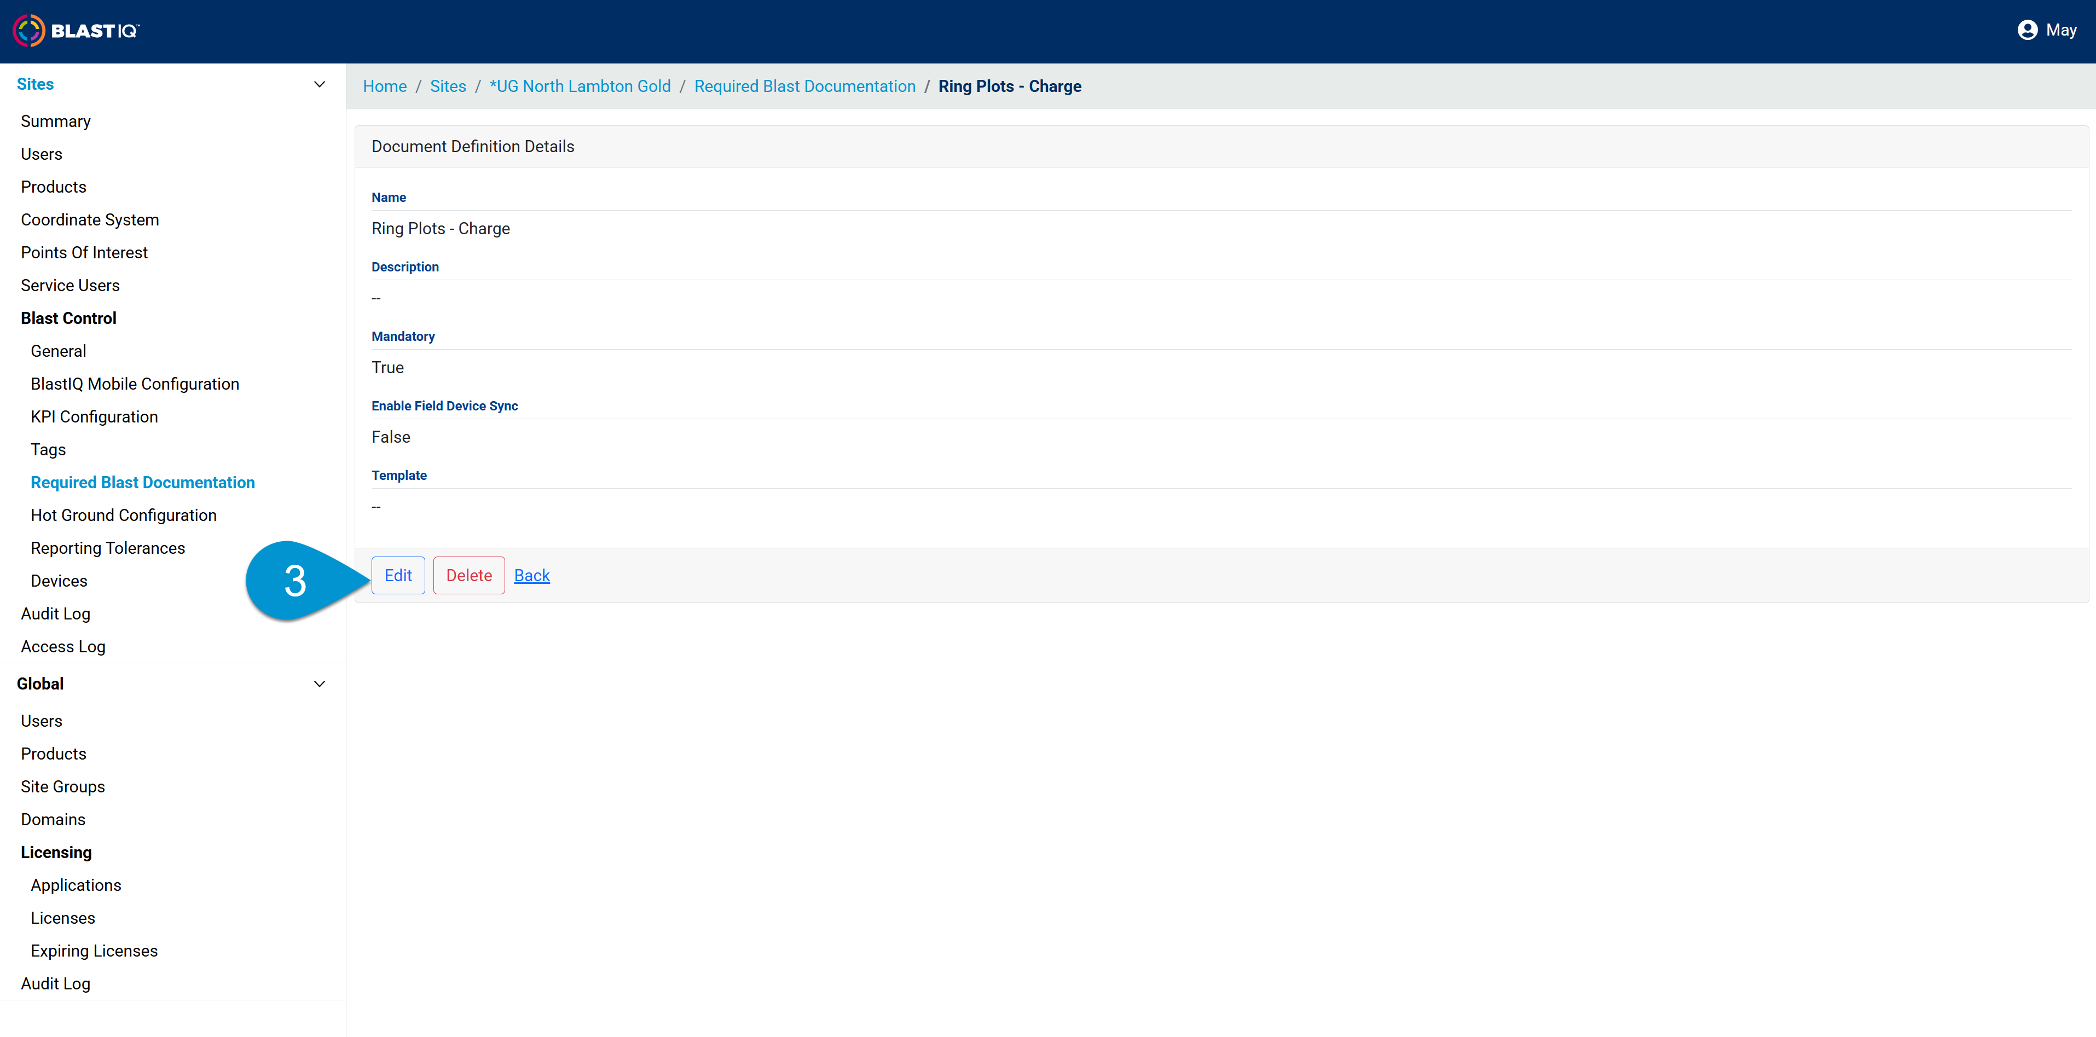The image size is (2096, 1037).
Task: Select Blast Control heading
Action: pyautogui.click(x=68, y=318)
